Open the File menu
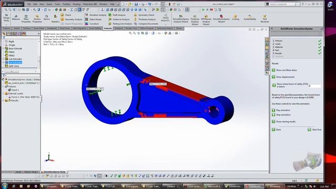 (x=29, y=4)
